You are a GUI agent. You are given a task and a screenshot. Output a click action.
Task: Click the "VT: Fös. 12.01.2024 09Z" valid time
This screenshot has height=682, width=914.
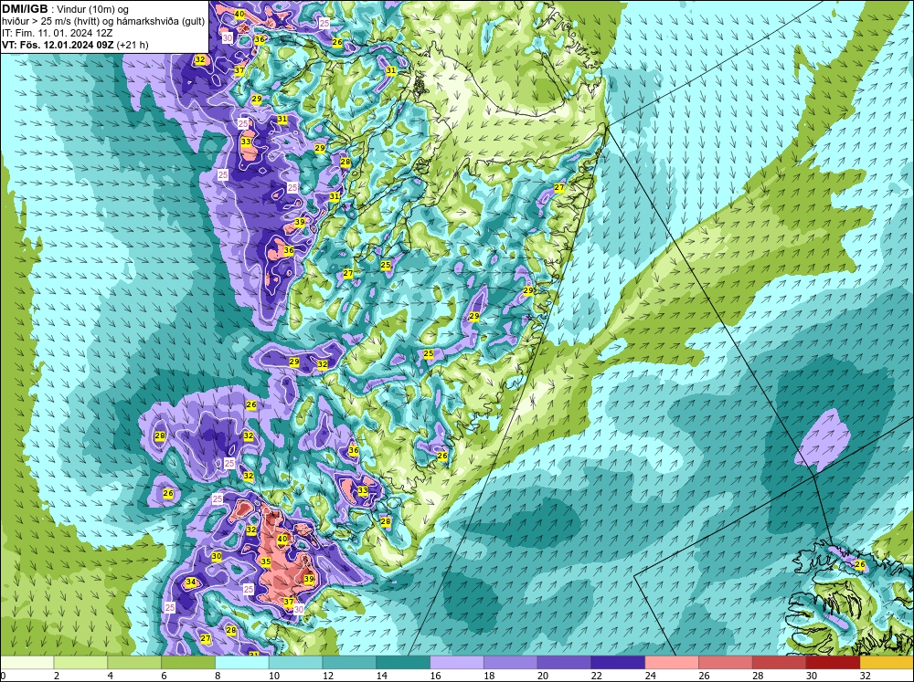pyautogui.click(x=58, y=45)
